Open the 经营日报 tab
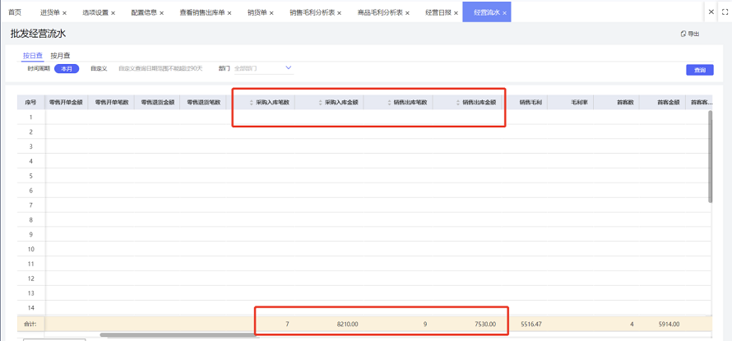The width and height of the screenshot is (732, 341). 438,12
